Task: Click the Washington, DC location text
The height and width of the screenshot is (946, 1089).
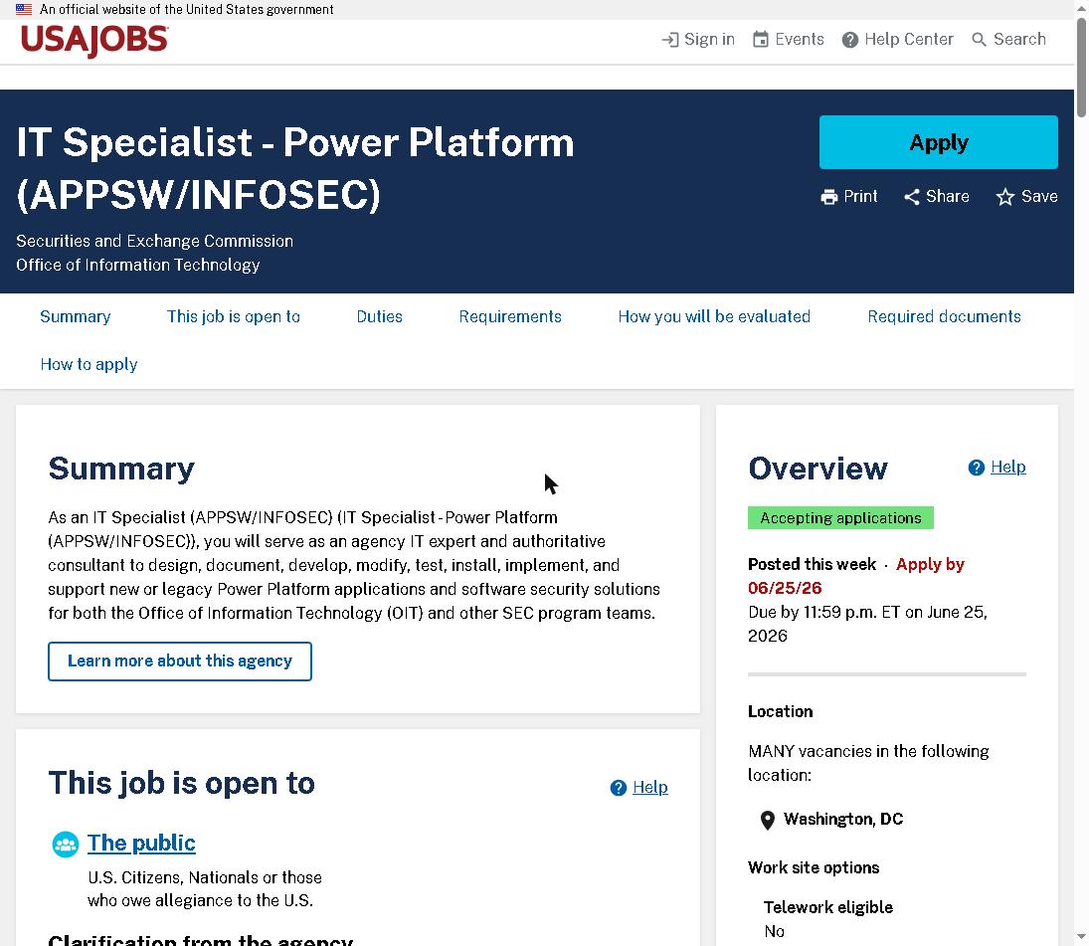Action: pos(843,820)
